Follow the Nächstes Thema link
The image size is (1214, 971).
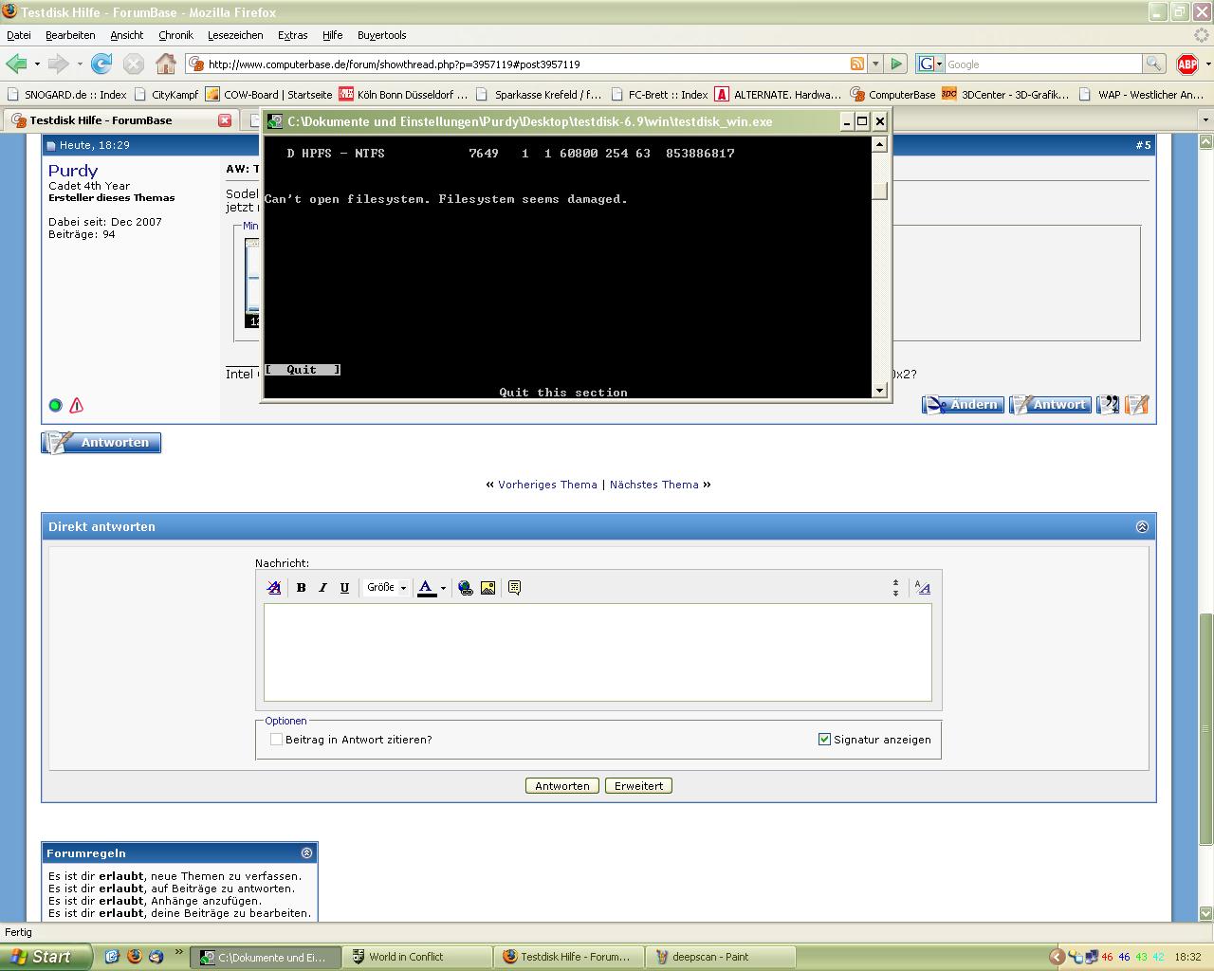click(x=653, y=485)
